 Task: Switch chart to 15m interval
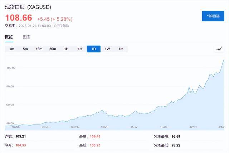[x=39, y=49]
